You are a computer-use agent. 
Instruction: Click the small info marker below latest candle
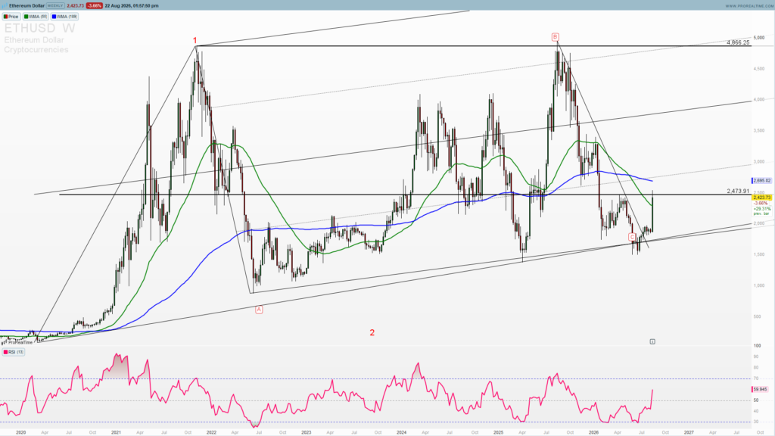tap(652, 341)
